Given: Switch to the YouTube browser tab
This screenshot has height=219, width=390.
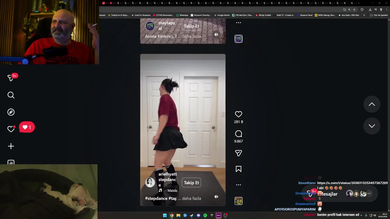Looking at the screenshot, I should click(111, 3).
